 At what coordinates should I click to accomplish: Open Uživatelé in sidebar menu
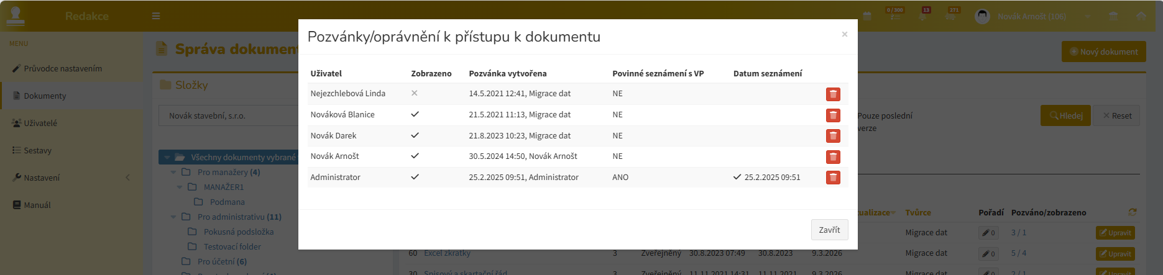click(40, 123)
